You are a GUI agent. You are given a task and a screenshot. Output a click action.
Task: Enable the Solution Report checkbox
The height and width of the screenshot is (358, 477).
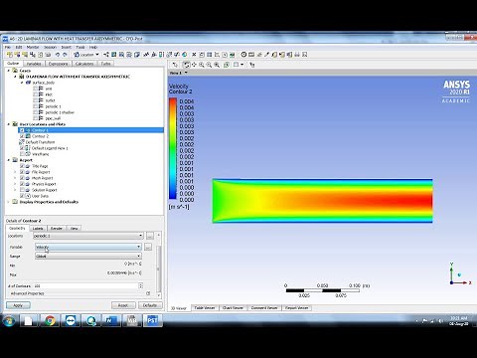tap(22, 190)
